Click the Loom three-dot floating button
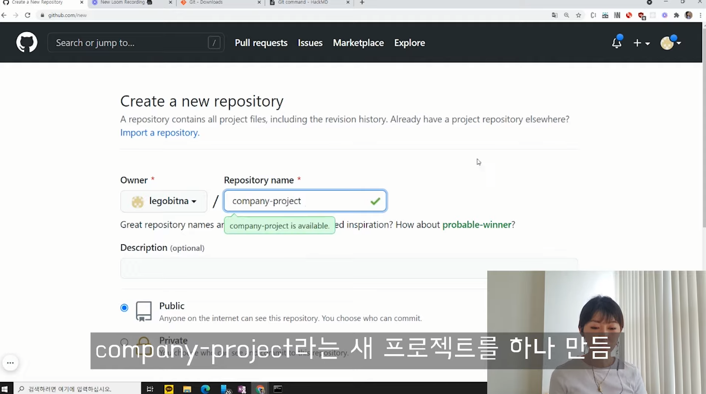Screen dimensions: 706x394 coord(10,363)
